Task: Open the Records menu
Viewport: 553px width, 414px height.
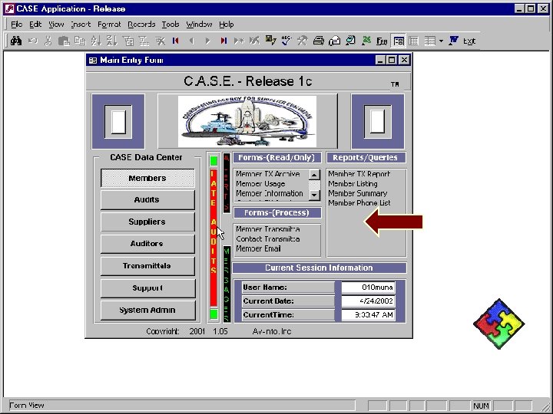Action: coord(141,25)
